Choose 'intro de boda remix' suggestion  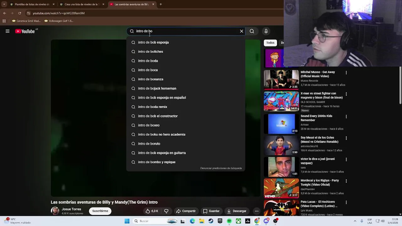[x=186, y=107]
